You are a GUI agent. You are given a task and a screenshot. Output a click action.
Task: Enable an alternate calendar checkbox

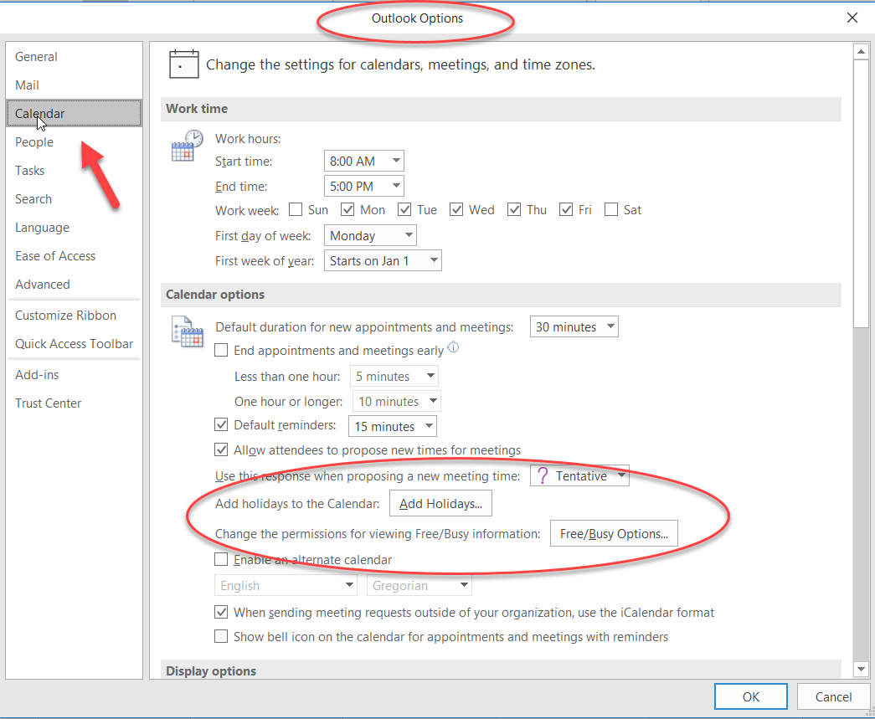221,559
